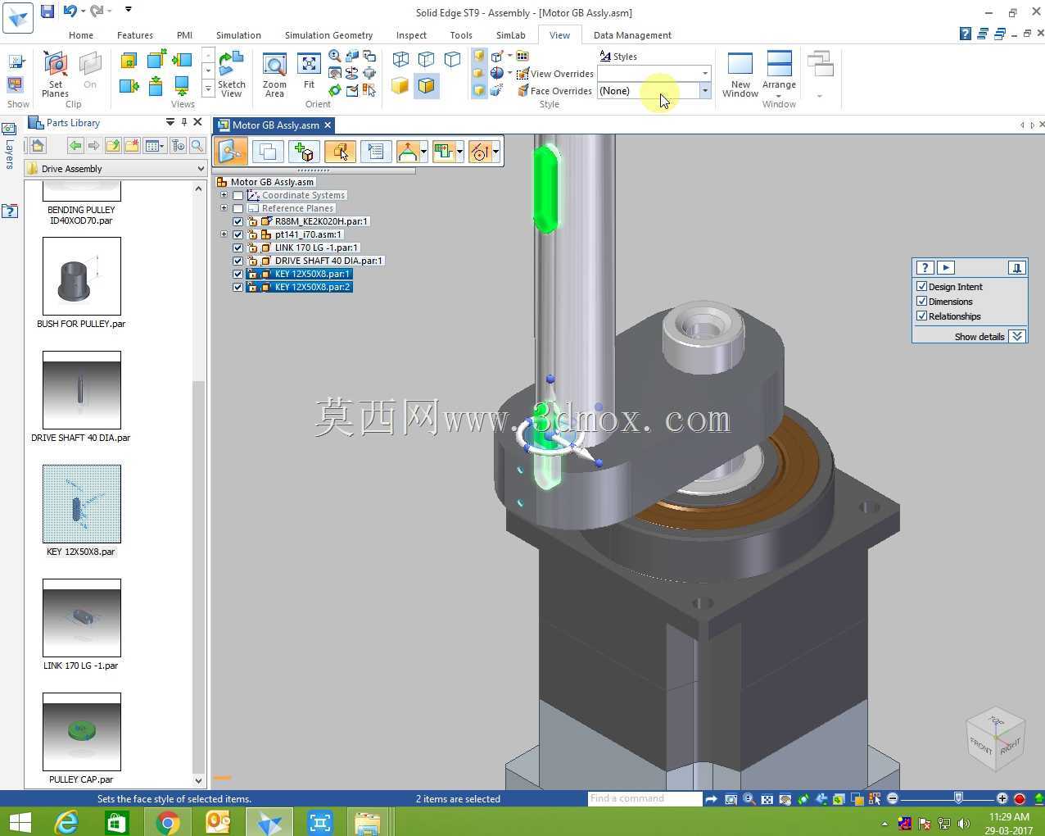Switch to the Home ribbon tab
Image resolution: width=1045 pixels, height=836 pixels.
coord(81,35)
